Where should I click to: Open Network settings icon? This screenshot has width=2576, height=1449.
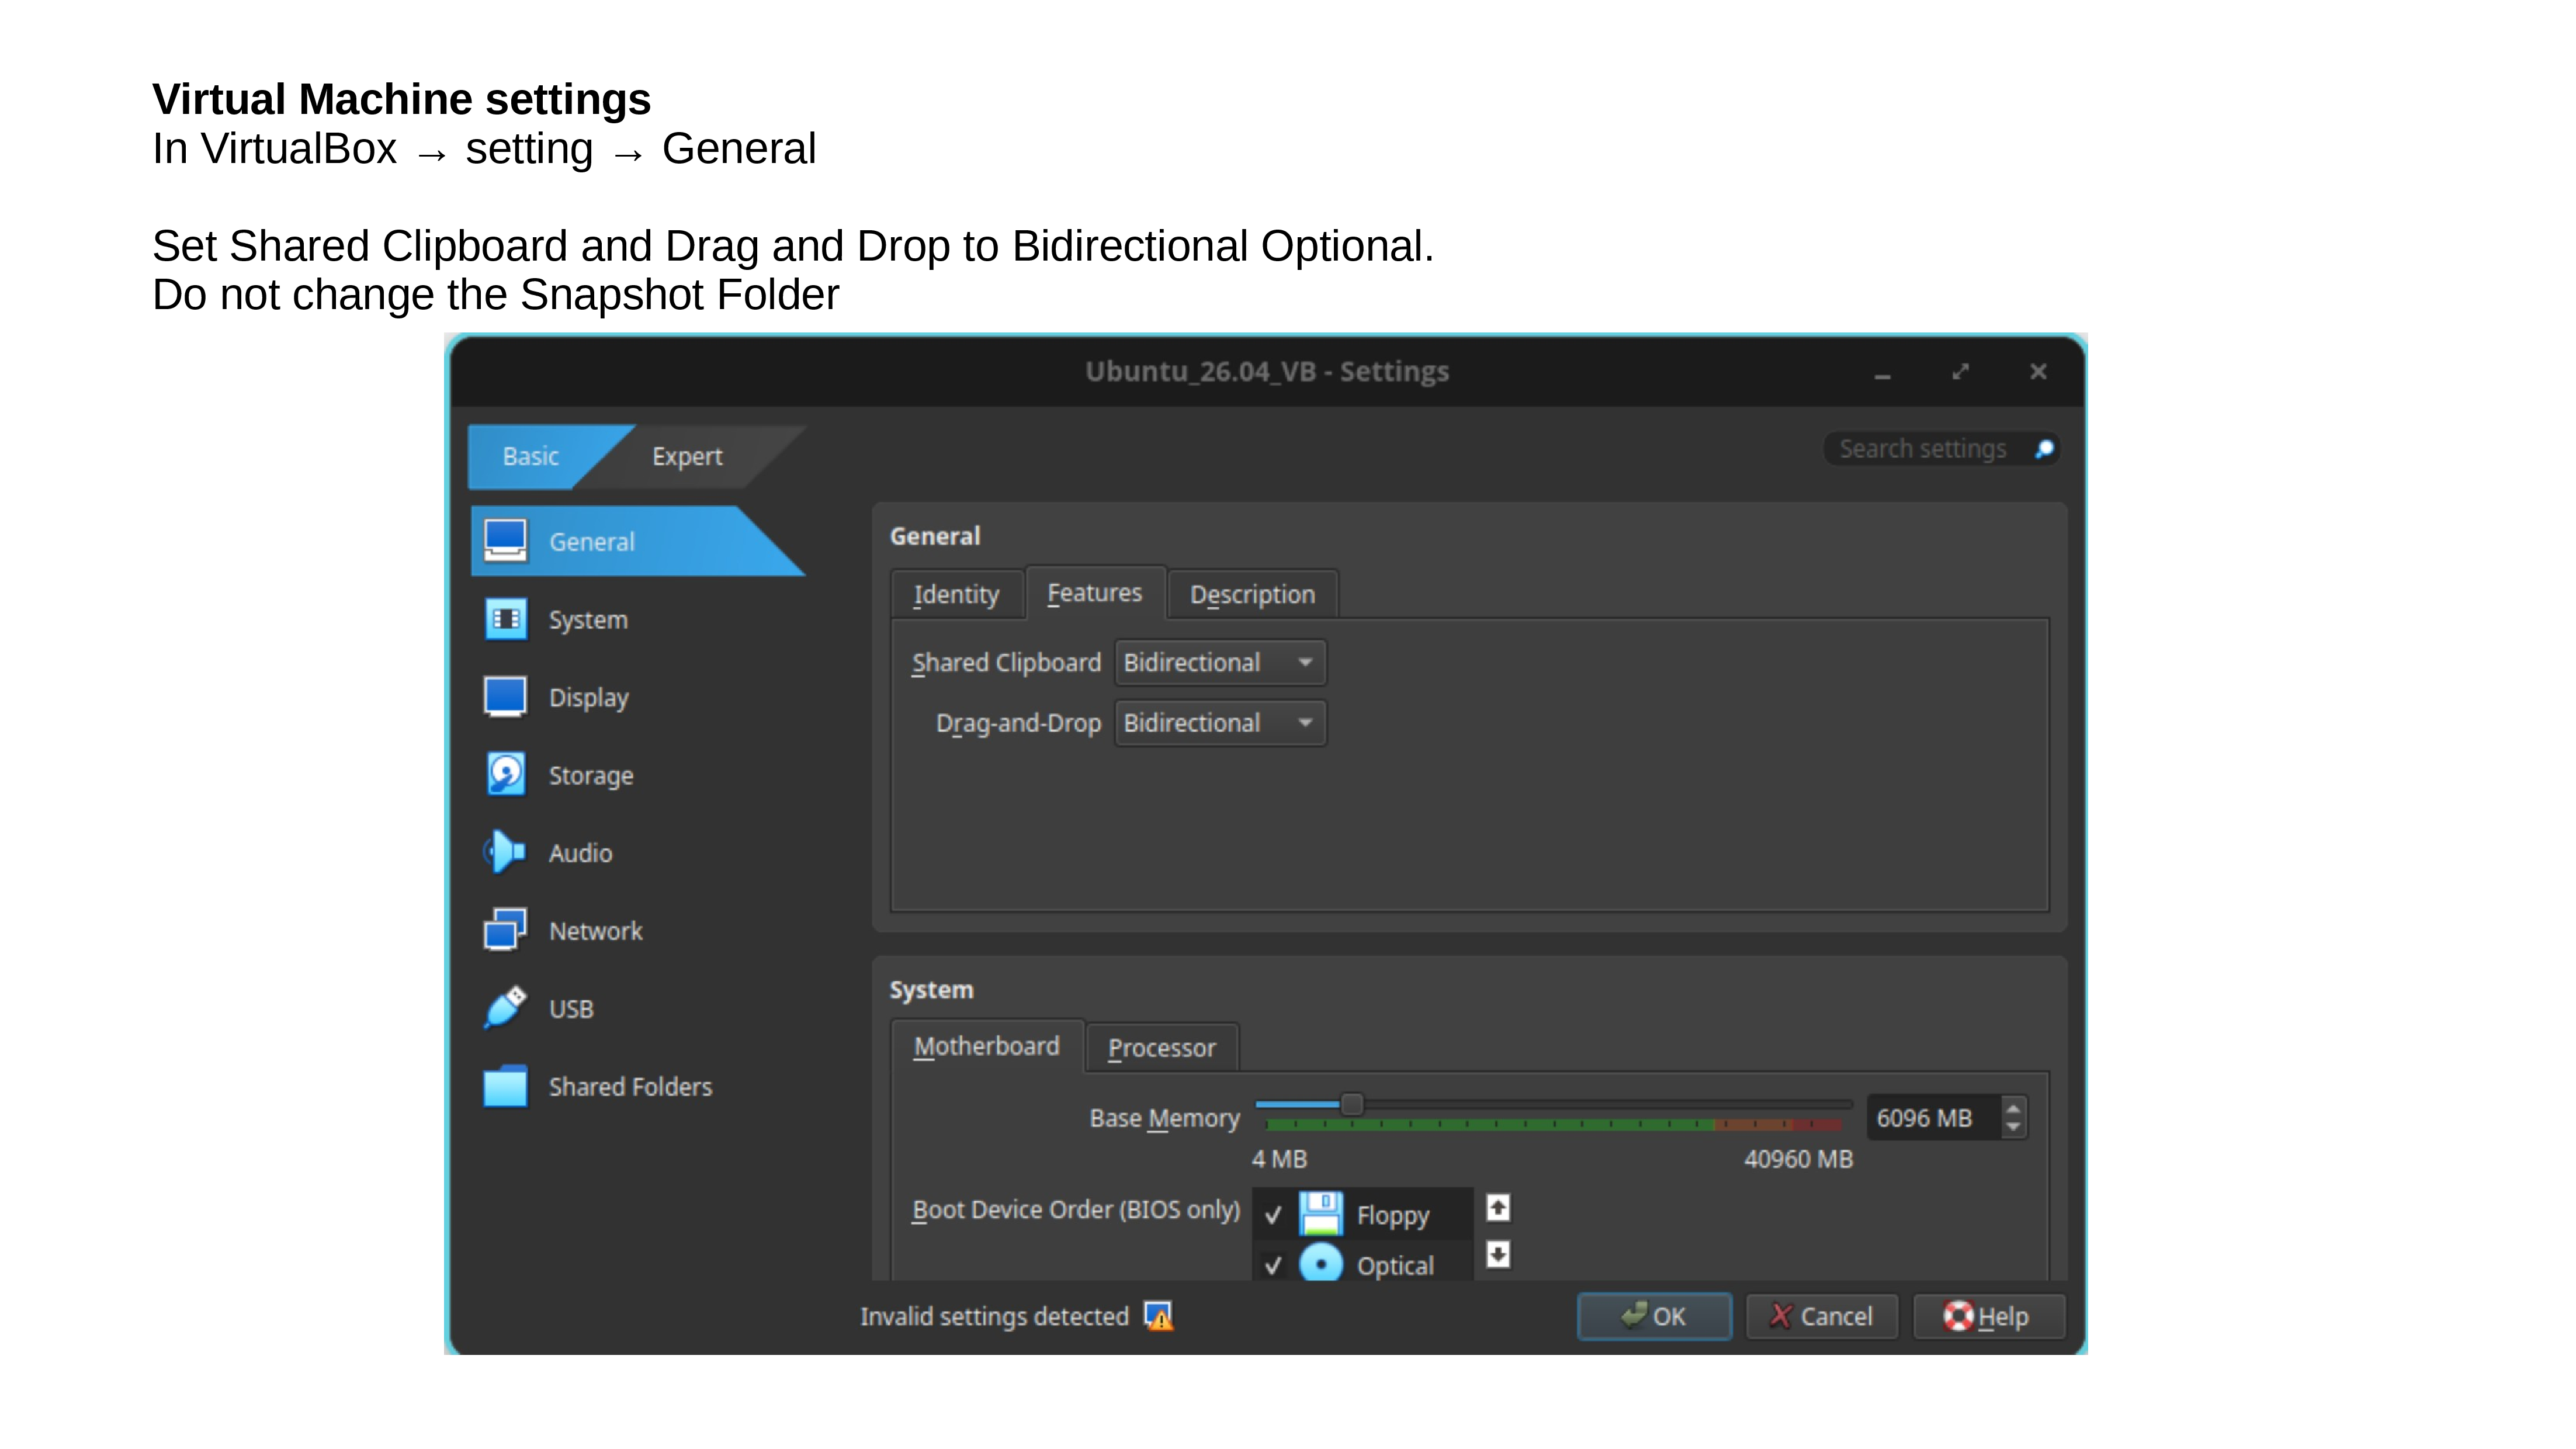(x=505, y=930)
